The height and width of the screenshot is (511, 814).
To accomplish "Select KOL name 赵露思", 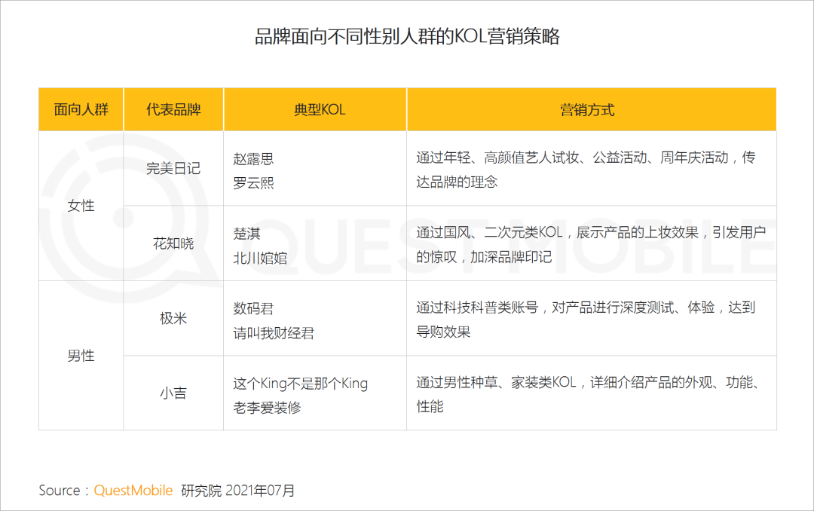I will (x=253, y=158).
